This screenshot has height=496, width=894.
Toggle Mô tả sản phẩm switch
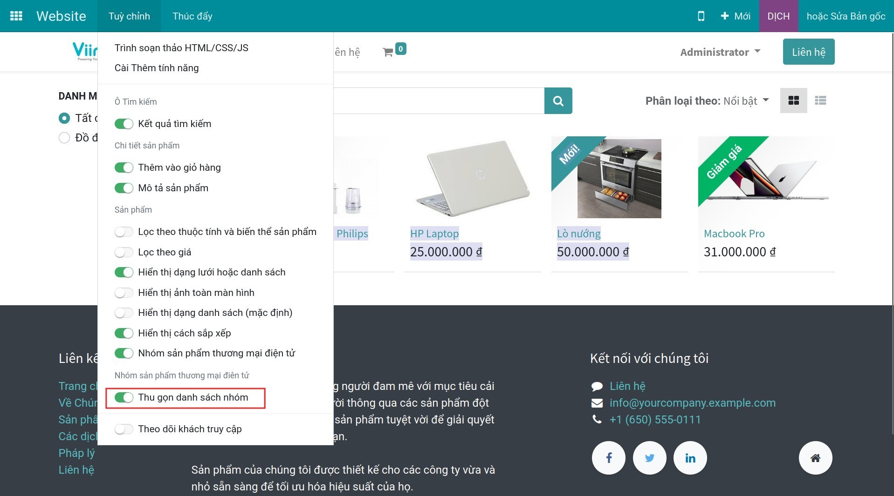(124, 188)
